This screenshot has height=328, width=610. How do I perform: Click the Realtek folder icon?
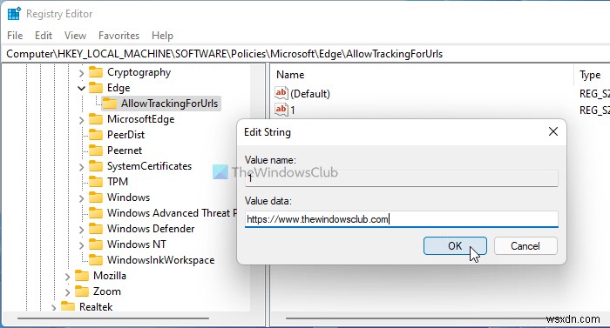(x=68, y=306)
